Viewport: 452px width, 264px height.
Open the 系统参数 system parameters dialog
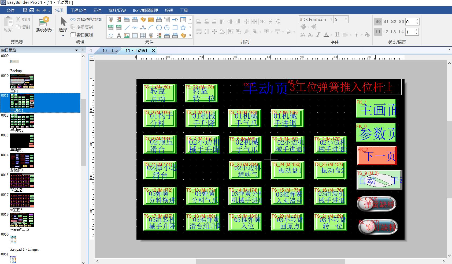(x=44, y=24)
